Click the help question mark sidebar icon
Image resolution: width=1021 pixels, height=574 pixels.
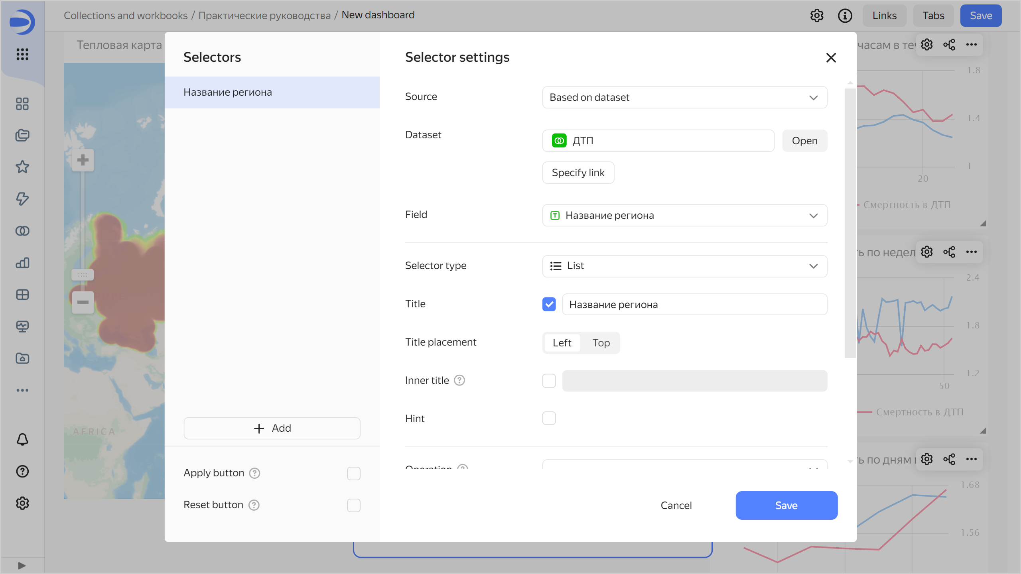(22, 471)
